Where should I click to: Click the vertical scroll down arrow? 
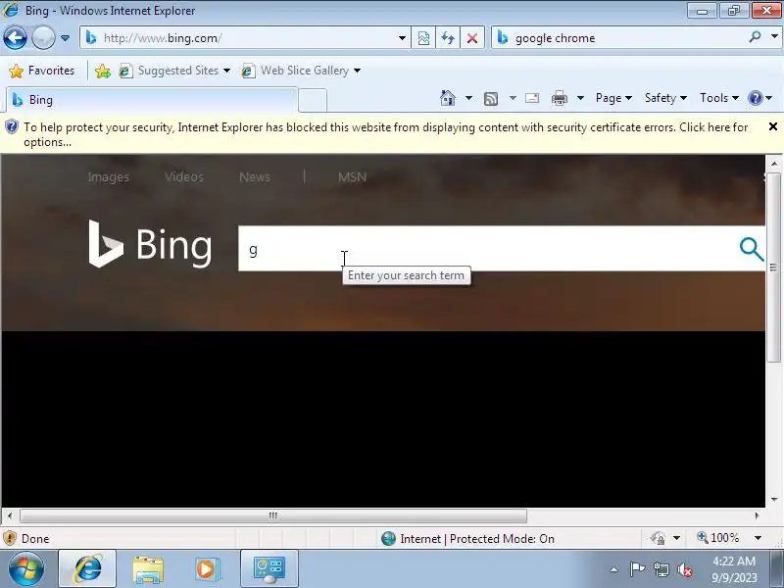(774, 500)
